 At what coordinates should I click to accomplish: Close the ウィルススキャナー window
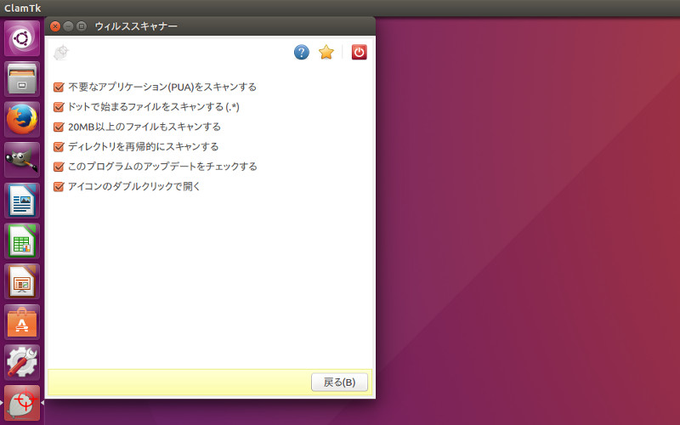coord(55,26)
